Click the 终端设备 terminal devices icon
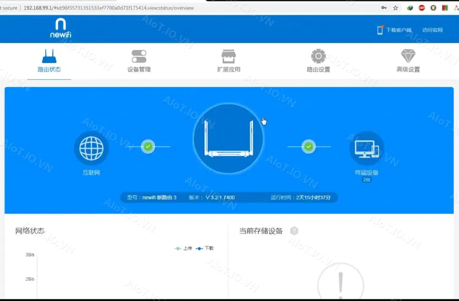 [x=367, y=148]
